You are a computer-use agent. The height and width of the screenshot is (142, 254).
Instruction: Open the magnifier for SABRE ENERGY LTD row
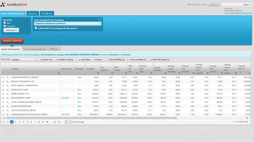[x=8, y=94]
